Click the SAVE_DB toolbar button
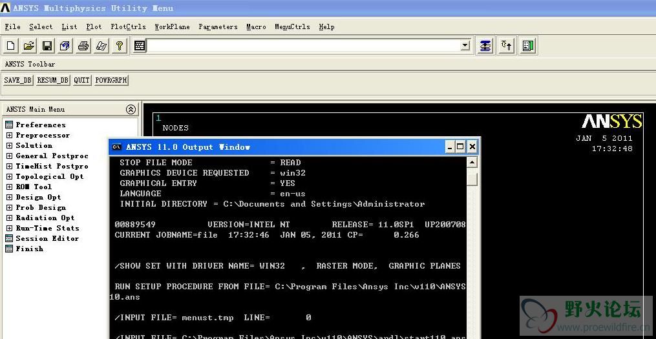 (x=18, y=80)
